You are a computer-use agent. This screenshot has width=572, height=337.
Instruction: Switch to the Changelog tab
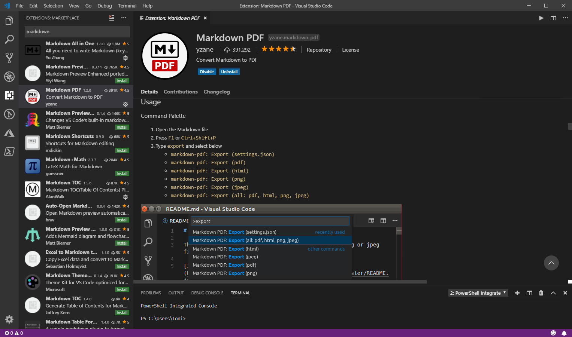click(x=217, y=92)
